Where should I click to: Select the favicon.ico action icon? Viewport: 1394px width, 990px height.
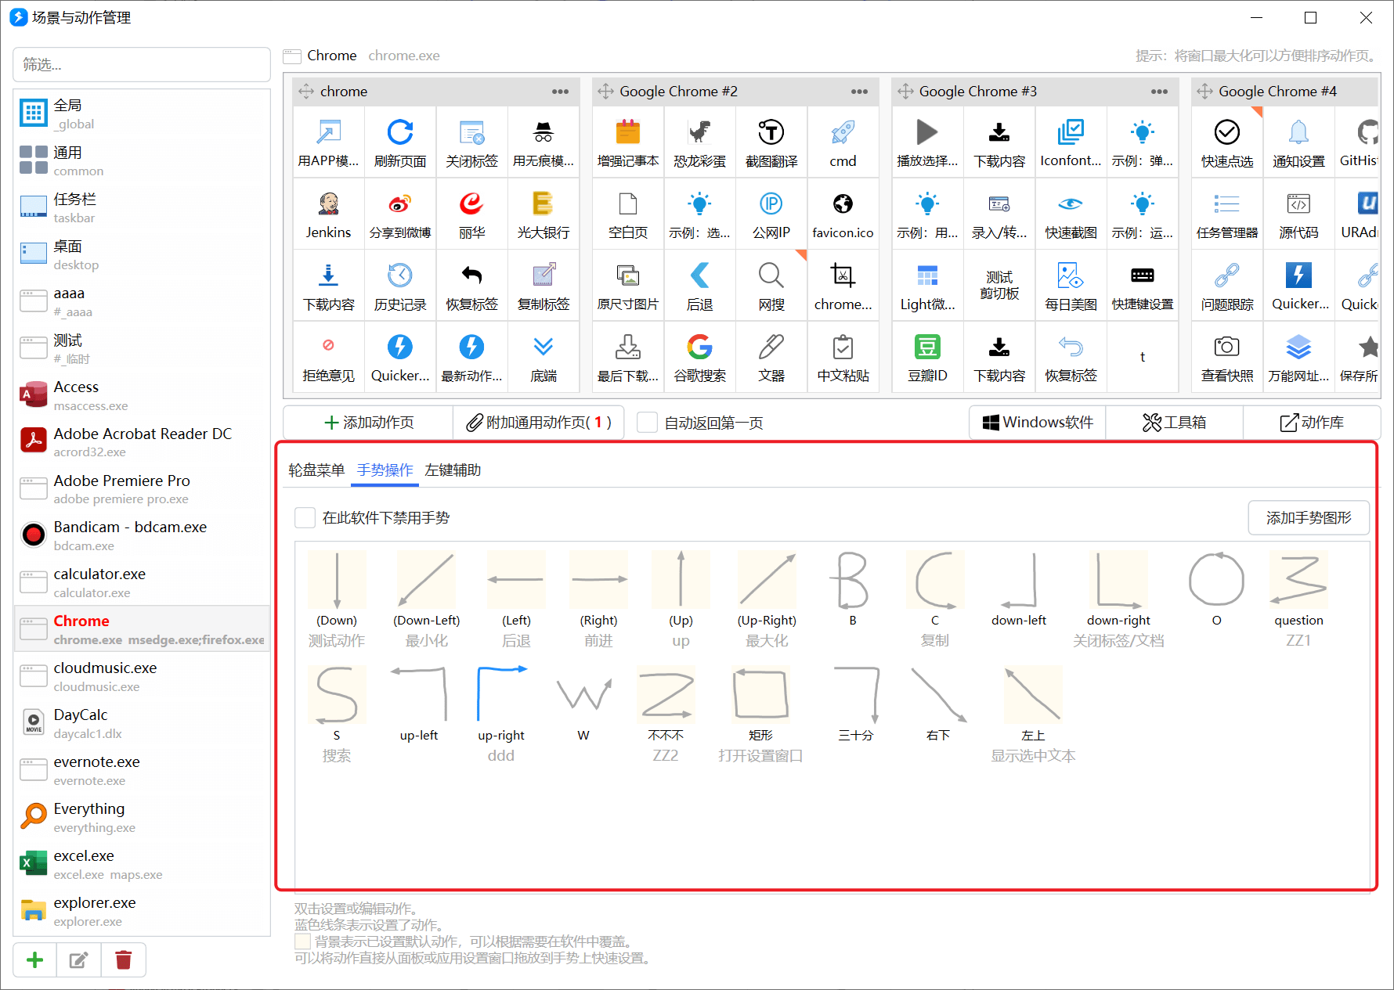click(x=843, y=204)
